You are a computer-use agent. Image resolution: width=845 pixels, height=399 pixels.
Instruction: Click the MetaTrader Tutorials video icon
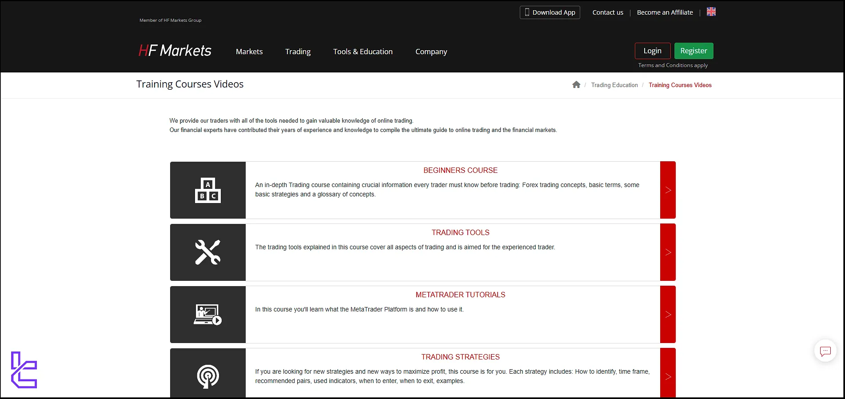click(207, 315)
